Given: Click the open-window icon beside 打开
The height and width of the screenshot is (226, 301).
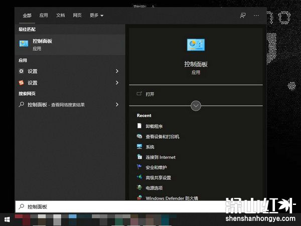Looking at the screenshot, I should pyautogui.click(x=139, y=94).
